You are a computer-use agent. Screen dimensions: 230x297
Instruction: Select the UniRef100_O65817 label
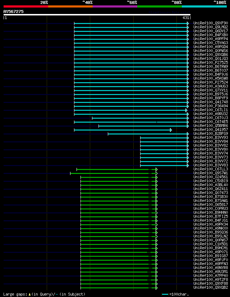click(x=211, y=204)
